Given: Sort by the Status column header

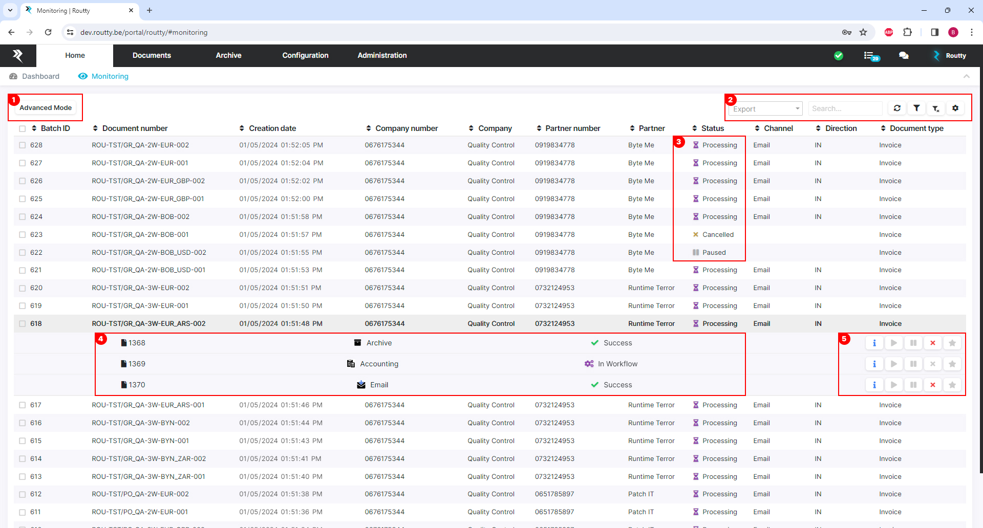Looking at the screenshot, I should point(712,128).
